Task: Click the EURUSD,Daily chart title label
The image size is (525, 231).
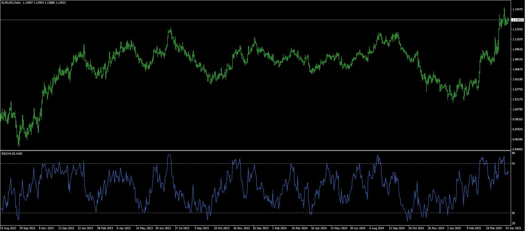Action: coord(11,3)
